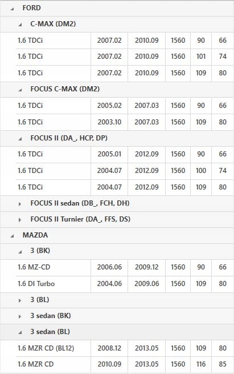Collapse the 3 sedan (BL) arrow

[x=20, y=332]
